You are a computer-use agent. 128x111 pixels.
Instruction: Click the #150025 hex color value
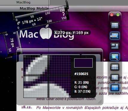pos(81,74)
